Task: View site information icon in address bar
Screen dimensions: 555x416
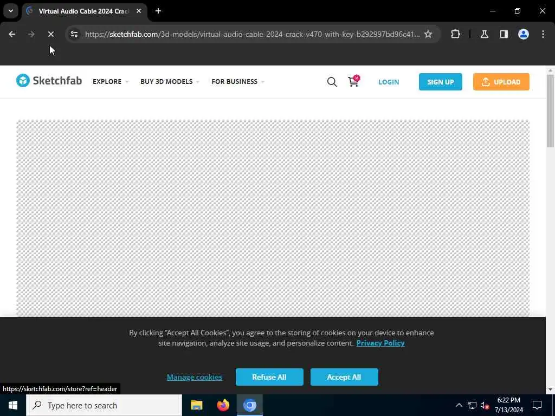Action: coord(74,34)
